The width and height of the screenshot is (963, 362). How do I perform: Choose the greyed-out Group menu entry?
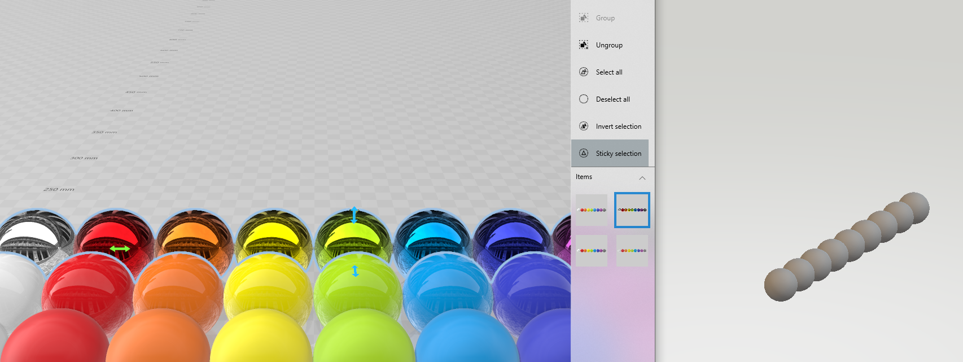(x=610, y=18)
